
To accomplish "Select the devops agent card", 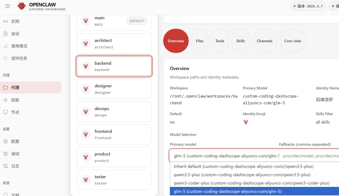I will 114,111.
